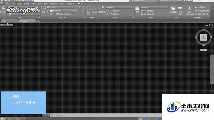Click the large Dimension (标注) tool icon
The width and height of the screenshot is (214, 120).
point(43,9)
